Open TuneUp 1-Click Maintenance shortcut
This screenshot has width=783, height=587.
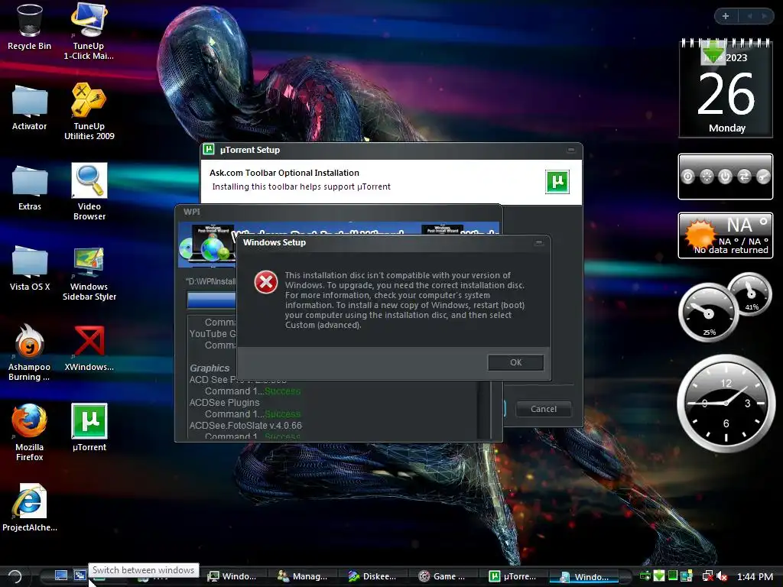pos(89,31)
